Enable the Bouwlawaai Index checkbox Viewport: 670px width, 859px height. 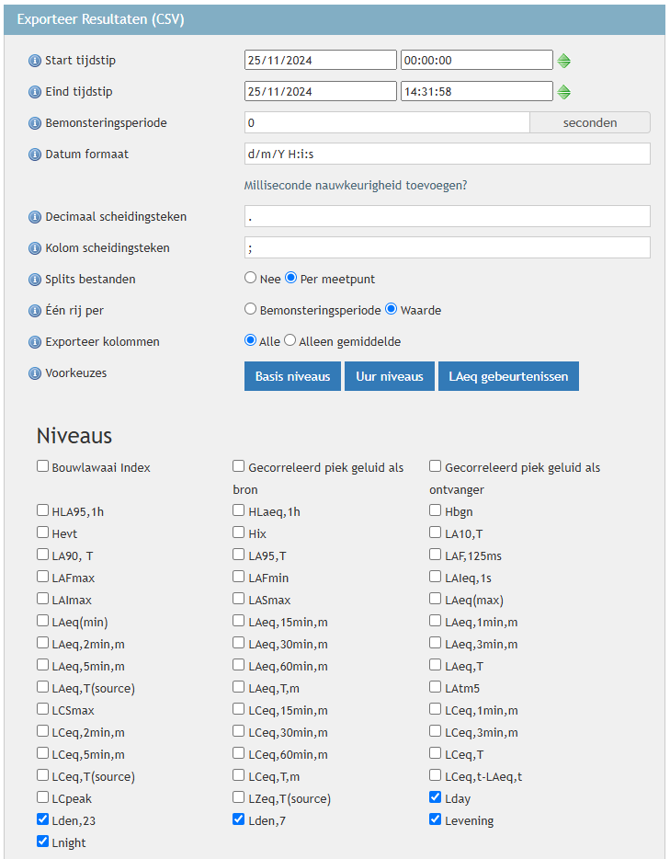point(43,467)
